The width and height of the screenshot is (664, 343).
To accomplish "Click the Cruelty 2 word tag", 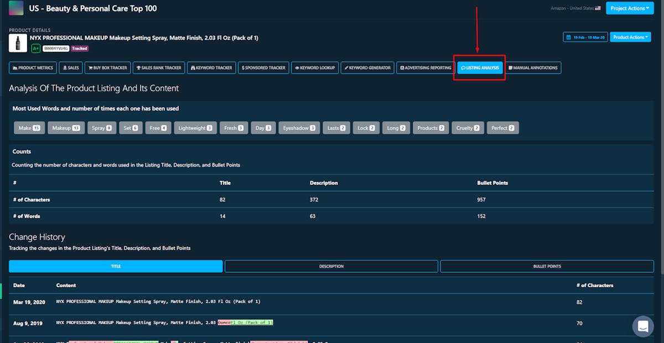I will [468, 128].
